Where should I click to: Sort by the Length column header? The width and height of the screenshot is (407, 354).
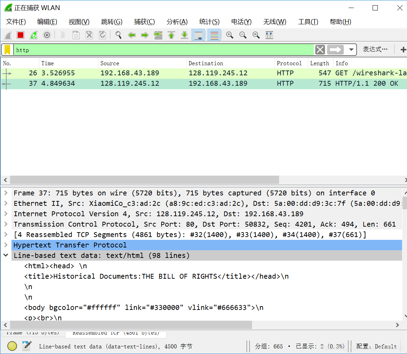point(320,63)
